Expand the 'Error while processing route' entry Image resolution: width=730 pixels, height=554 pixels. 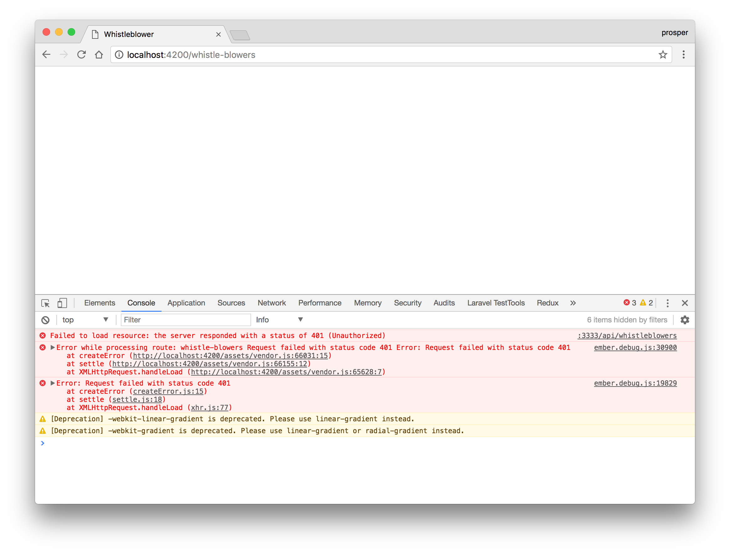(53, 347)
